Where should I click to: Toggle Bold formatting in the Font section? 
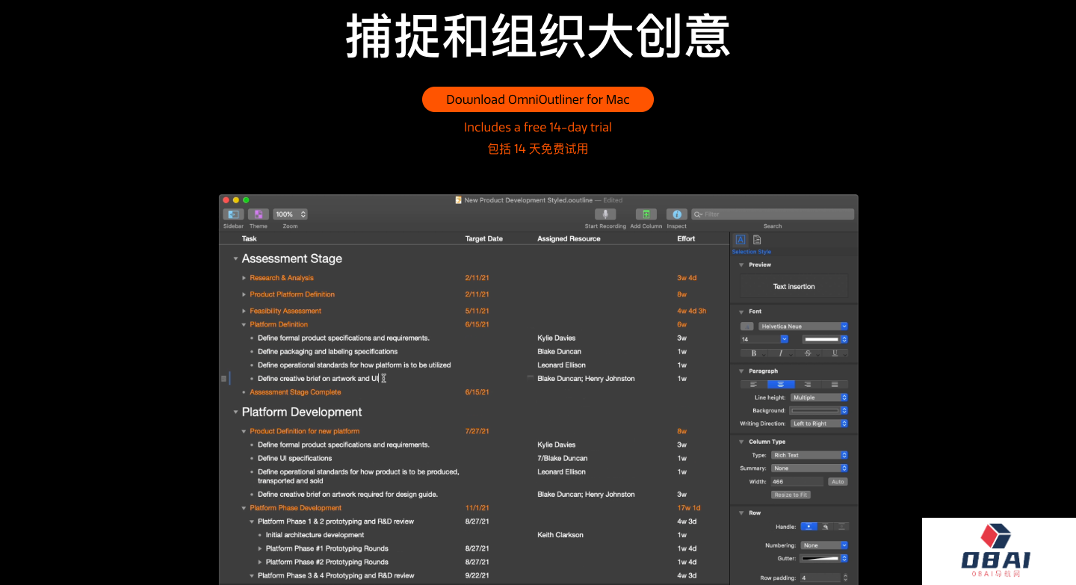pos(754,353)
